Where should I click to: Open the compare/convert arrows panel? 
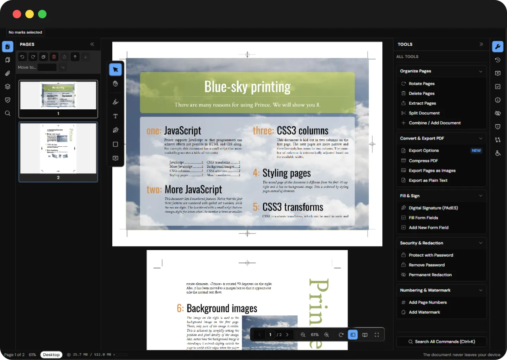[x=498, y=140]
